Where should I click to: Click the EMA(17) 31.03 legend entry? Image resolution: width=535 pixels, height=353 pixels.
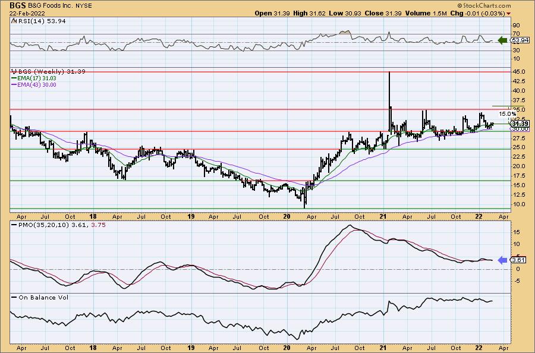click(x=34, y=78)
